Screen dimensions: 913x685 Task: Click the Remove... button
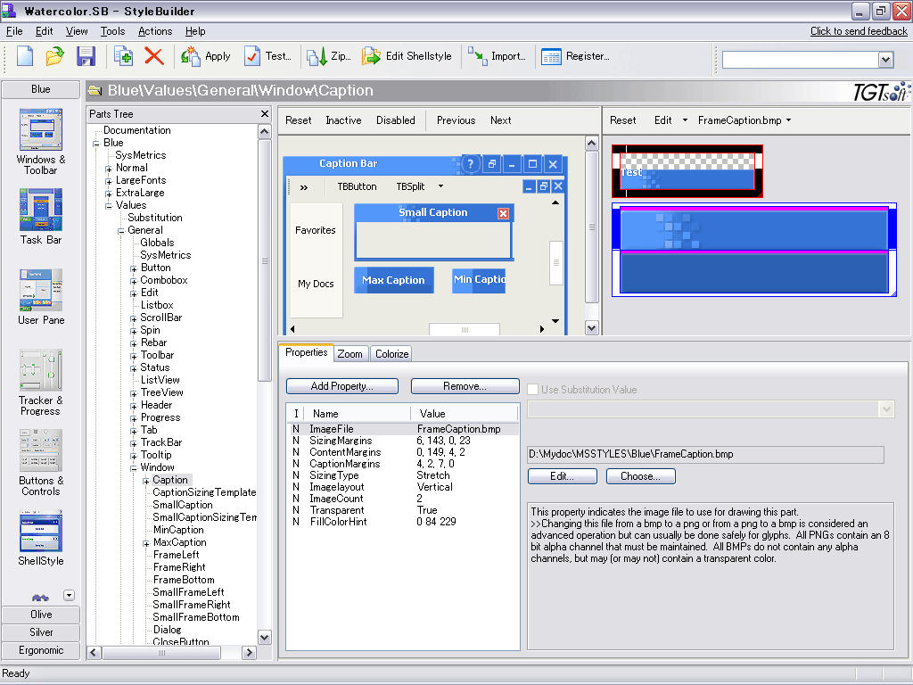pos(465,386)
